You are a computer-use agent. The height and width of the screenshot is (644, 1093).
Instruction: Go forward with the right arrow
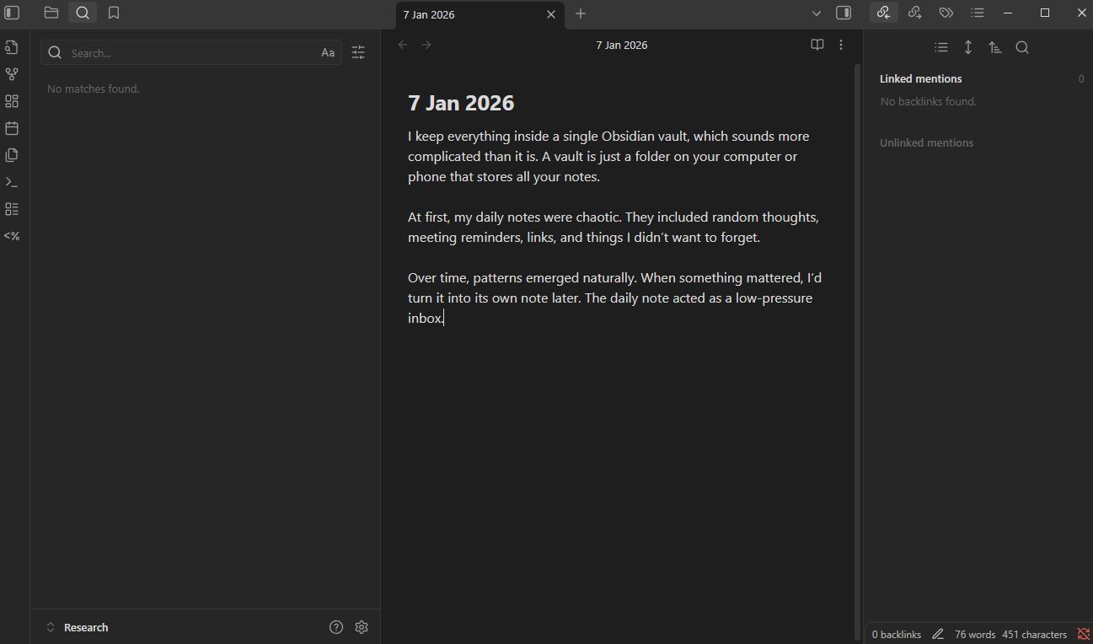coord(426,45)
